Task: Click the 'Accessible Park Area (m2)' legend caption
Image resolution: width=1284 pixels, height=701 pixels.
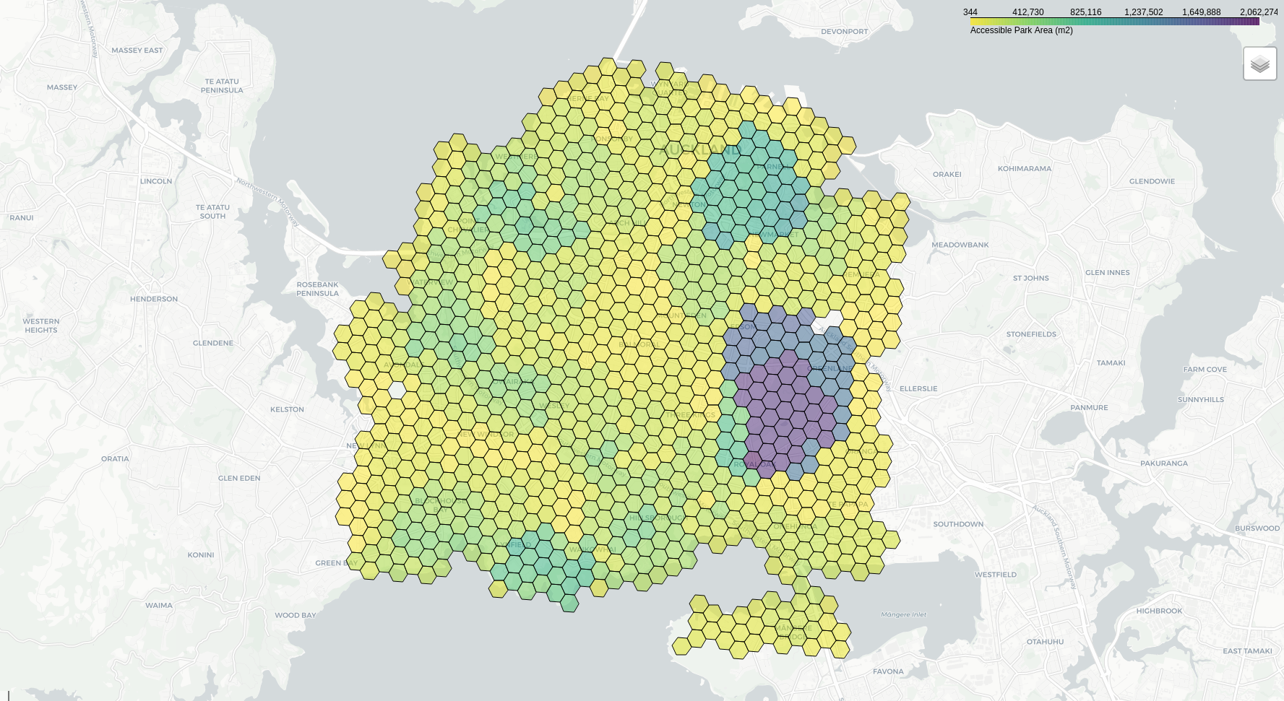Action: click(1021, 31)
